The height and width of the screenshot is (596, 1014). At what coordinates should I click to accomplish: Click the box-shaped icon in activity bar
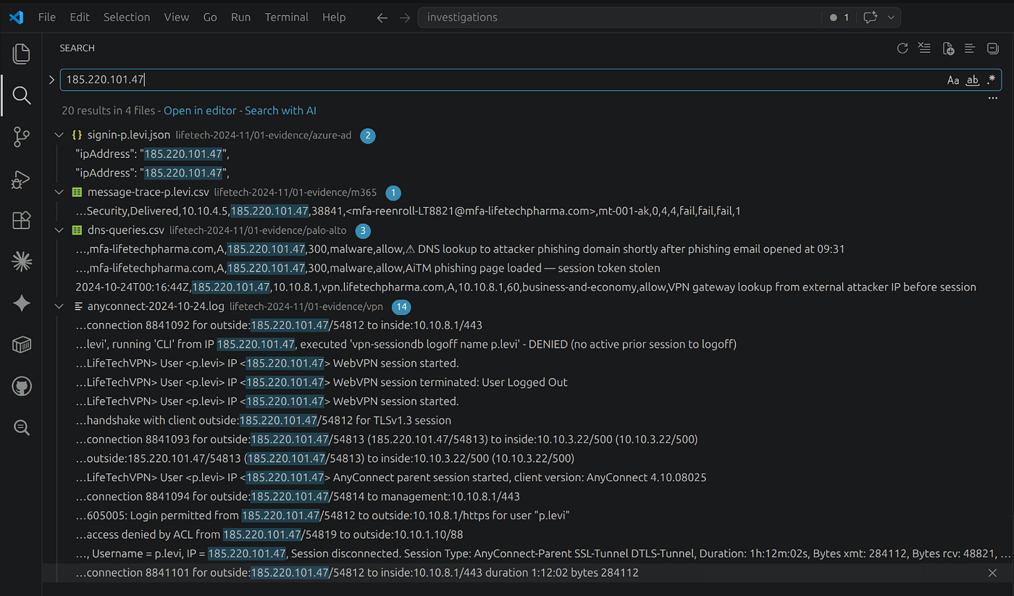click(22, 345)
